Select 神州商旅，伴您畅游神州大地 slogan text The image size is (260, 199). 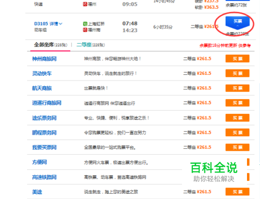(x=112, y=59)
